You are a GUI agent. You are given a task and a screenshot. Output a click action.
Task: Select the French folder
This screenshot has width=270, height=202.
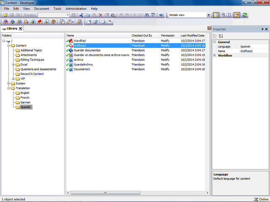pos(25,98)
